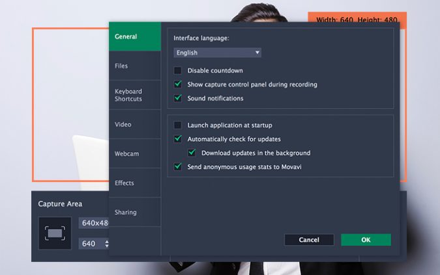Open the Webcam settings tab
This screenshot has height=275, width=440.
pyautogui.click(x=134, y=153)
